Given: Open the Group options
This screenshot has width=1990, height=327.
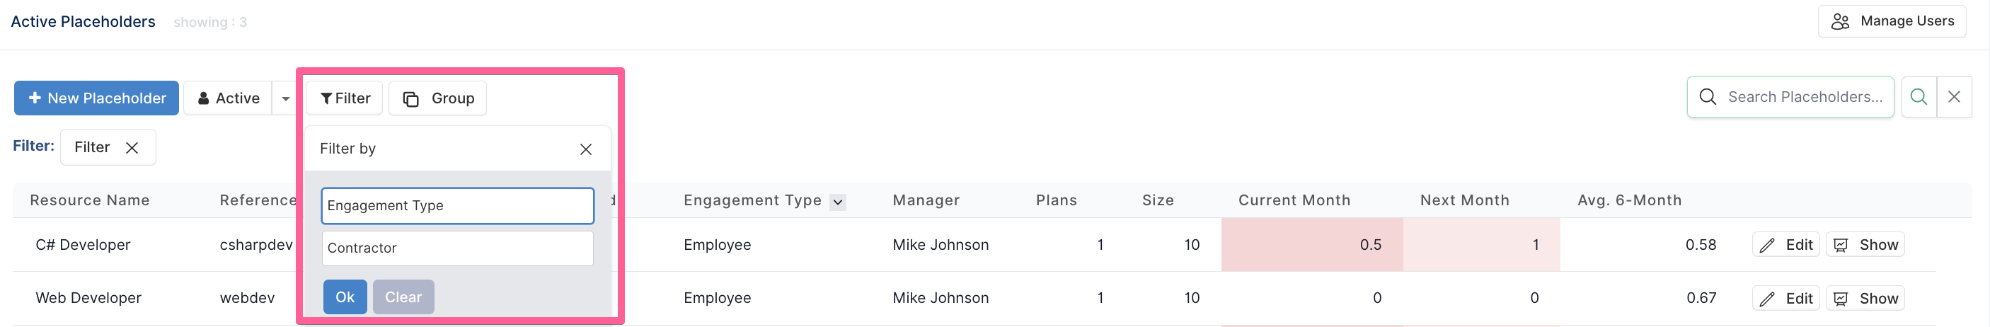Looking at the screenshot, I should pyautogui.click(x=437, y=98).
